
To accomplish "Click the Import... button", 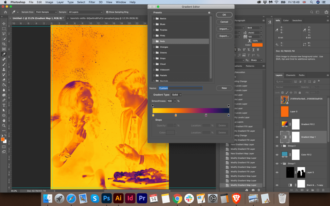I will (224, 29).
